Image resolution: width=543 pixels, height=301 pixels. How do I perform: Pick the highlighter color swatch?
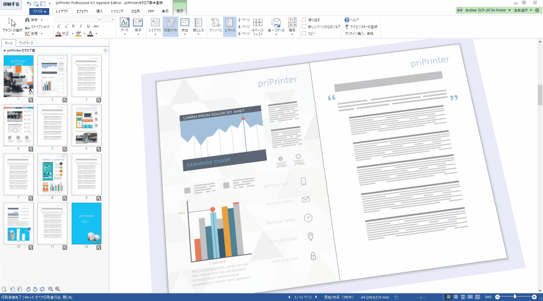pos(79,34)
